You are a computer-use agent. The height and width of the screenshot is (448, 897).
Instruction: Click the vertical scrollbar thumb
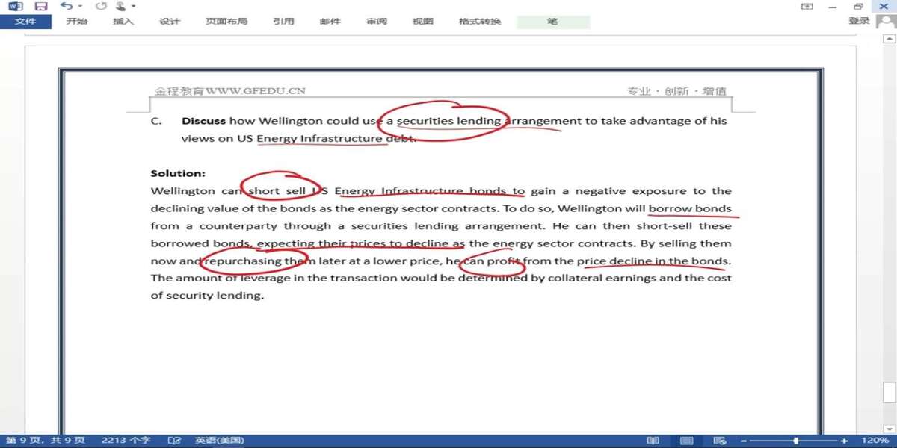[889, 392]
